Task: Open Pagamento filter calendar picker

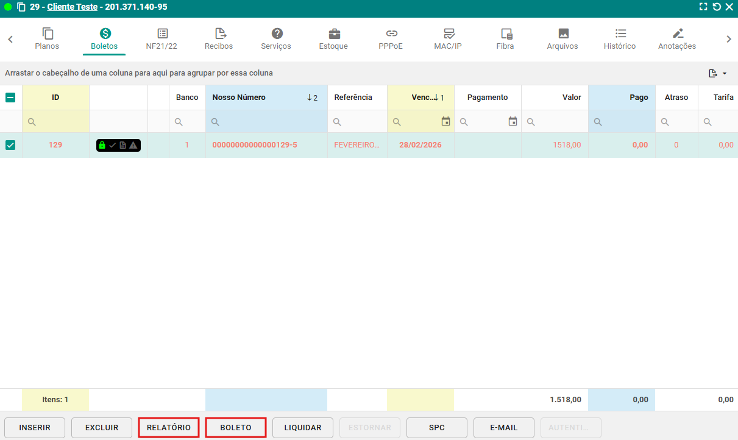Action: (x=513, y=122)
